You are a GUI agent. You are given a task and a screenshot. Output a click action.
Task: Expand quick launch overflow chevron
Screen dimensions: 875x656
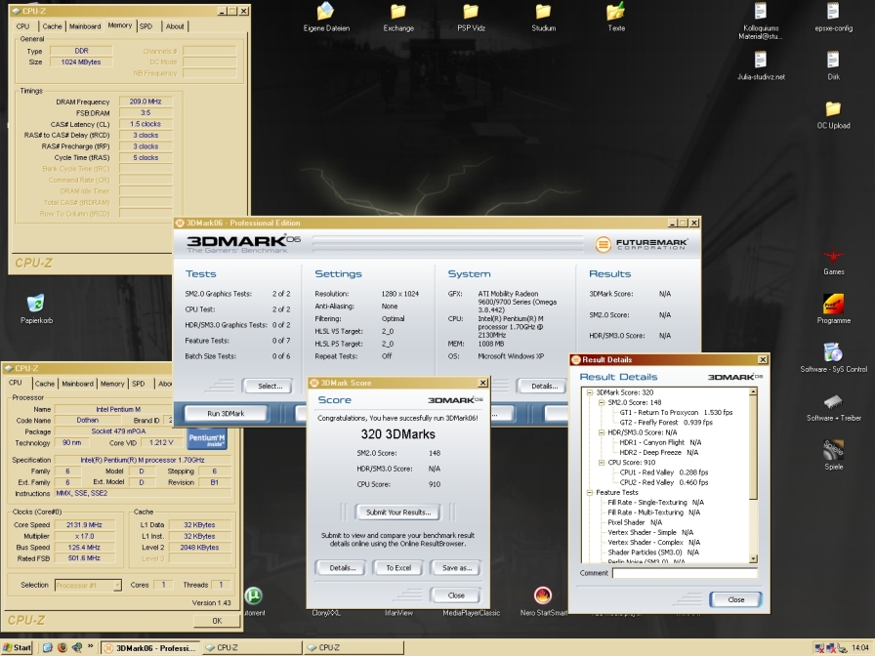click(91, 646)
